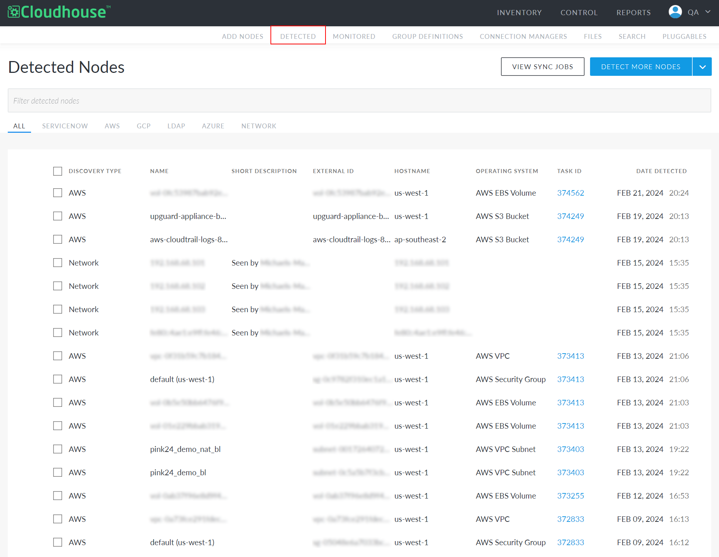Focus the Filter detected nodes field
The width and height of the screenshot is (719, 557).
point(359,101)
